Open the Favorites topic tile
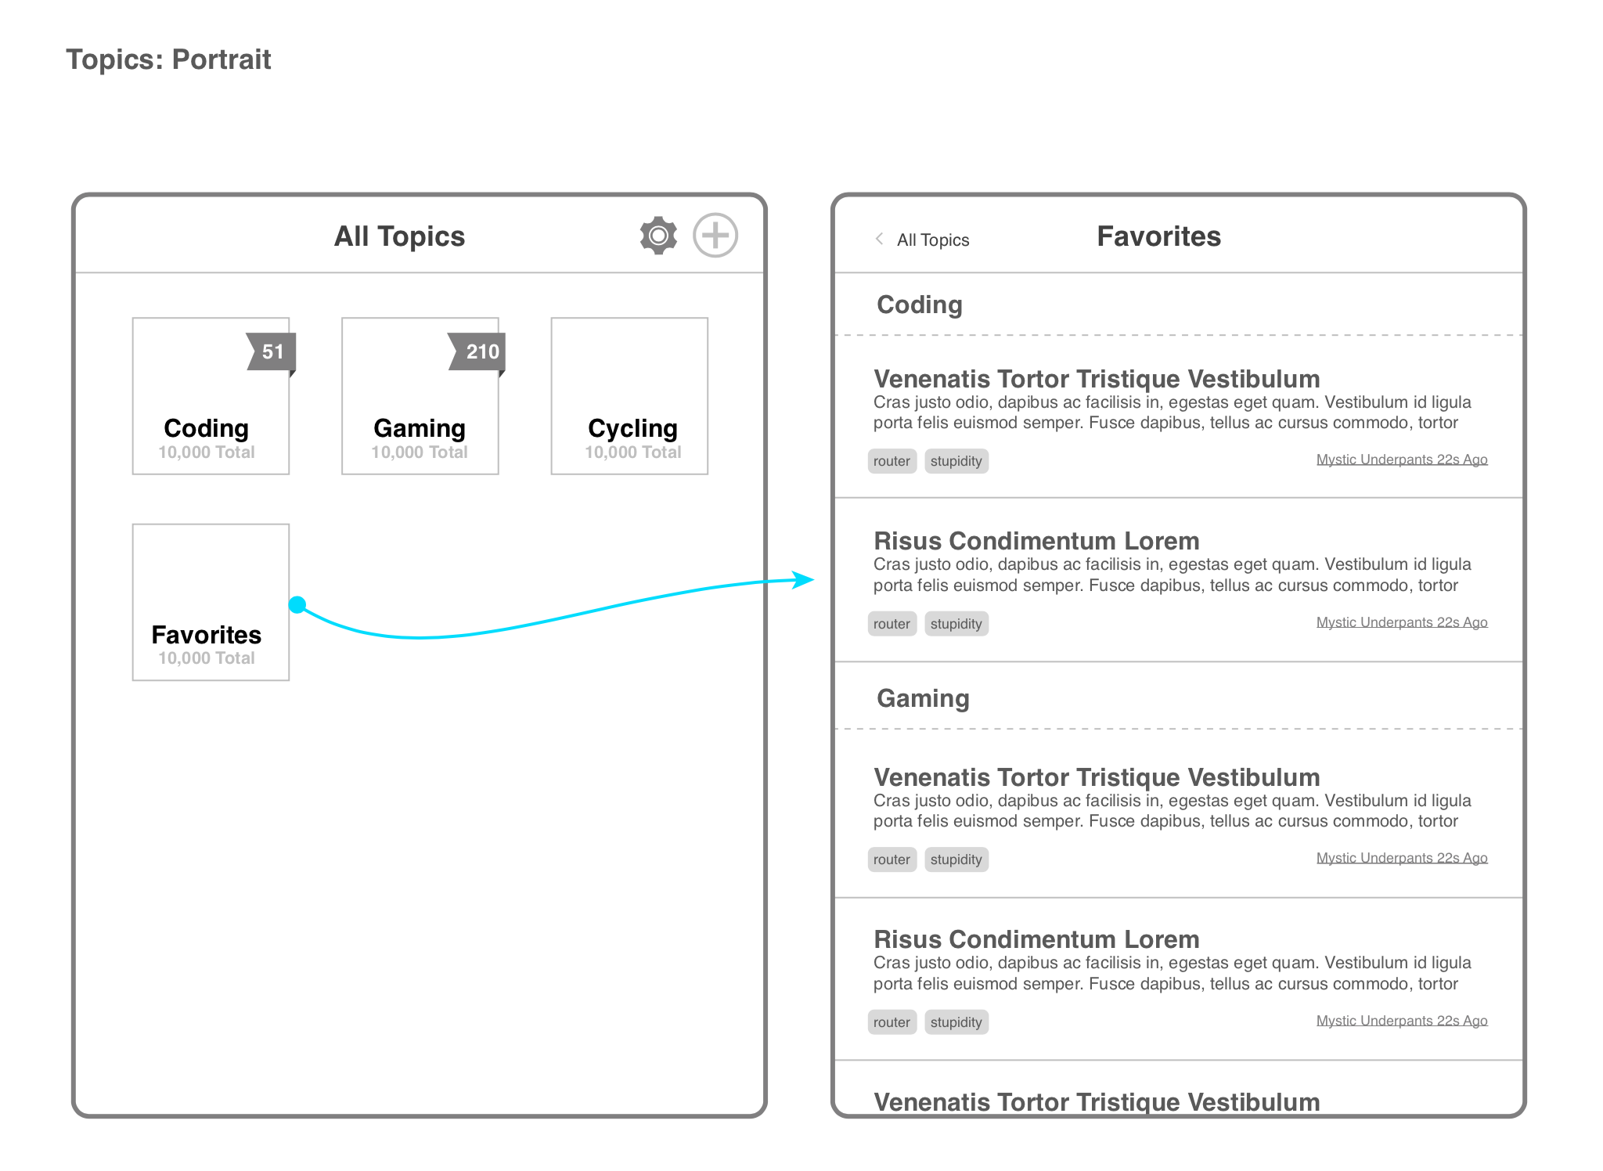Viewport: 1603px width, 1171px height. click(211, 602)
